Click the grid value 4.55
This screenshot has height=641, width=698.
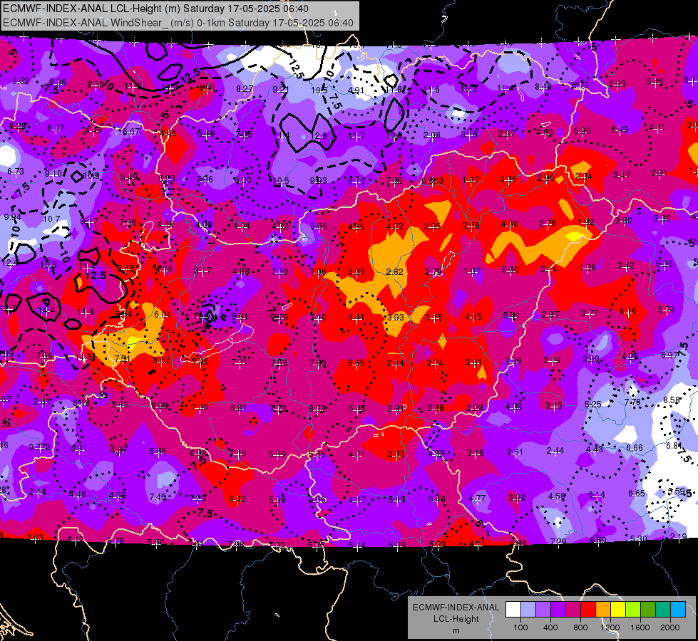tap(356, 227)
